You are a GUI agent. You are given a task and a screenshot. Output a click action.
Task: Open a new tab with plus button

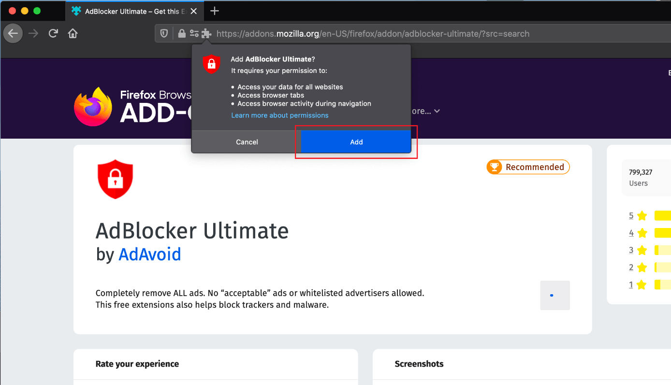pos(215,11)
